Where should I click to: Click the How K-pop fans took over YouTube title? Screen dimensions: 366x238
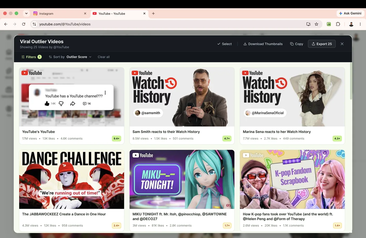pyautogui.click(x=288, y=217)
